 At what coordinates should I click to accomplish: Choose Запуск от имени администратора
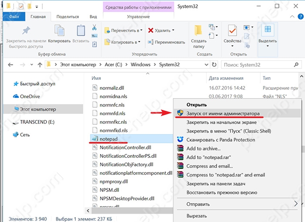pos(237,113)
